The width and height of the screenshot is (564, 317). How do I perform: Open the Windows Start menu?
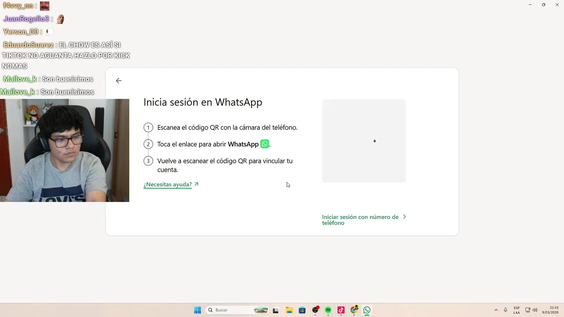[x=197, y=310]
